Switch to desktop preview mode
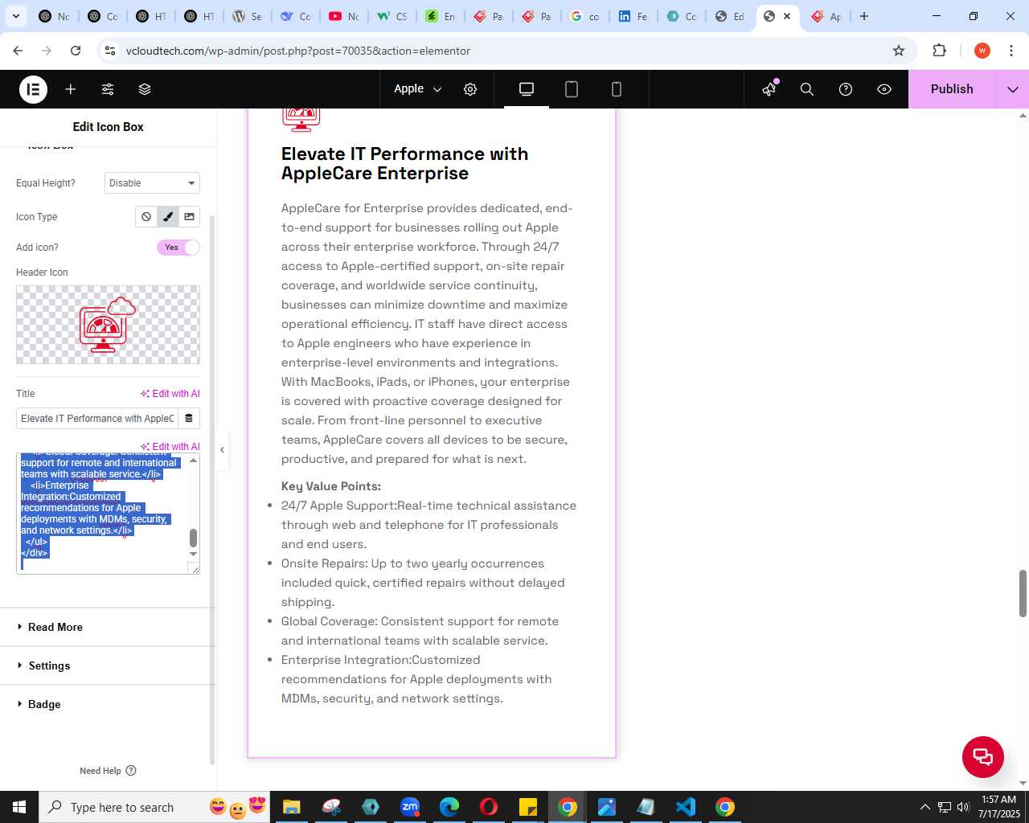 coord(527,89)
